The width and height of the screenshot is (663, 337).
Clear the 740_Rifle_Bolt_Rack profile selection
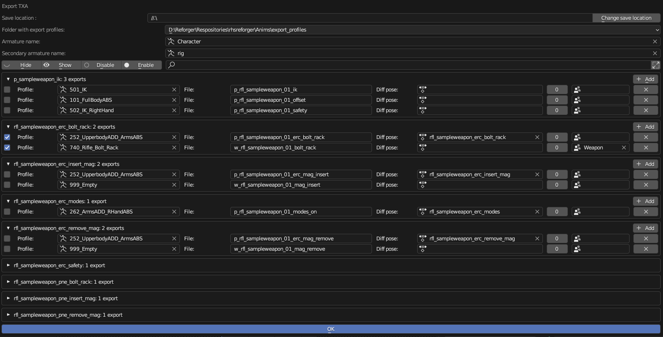pos(174,148)
